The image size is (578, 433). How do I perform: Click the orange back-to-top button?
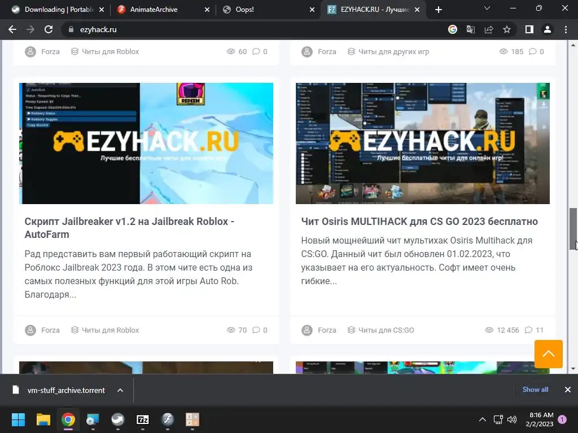(x=549, y=354)
